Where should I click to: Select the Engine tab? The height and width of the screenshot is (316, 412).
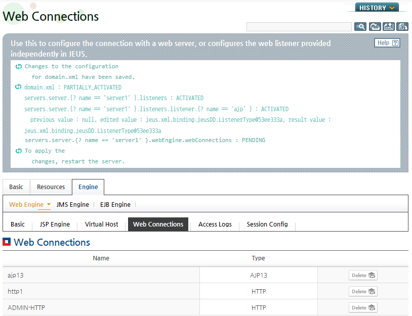(x=88, y=187)
